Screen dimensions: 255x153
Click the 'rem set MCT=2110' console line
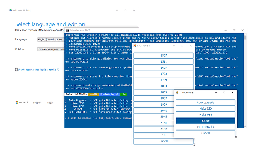click(76, 62)
